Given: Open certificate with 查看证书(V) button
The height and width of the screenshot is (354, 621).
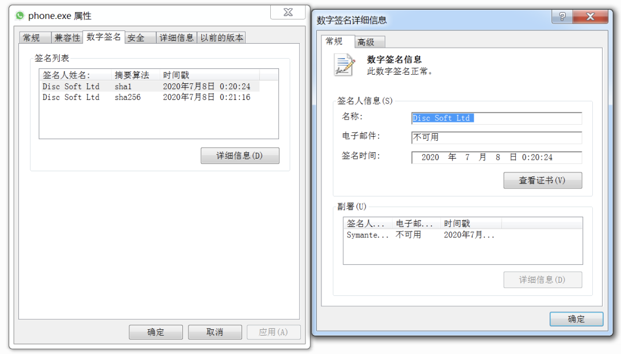Looking at the screenshot, I should (x=543, y=180).
